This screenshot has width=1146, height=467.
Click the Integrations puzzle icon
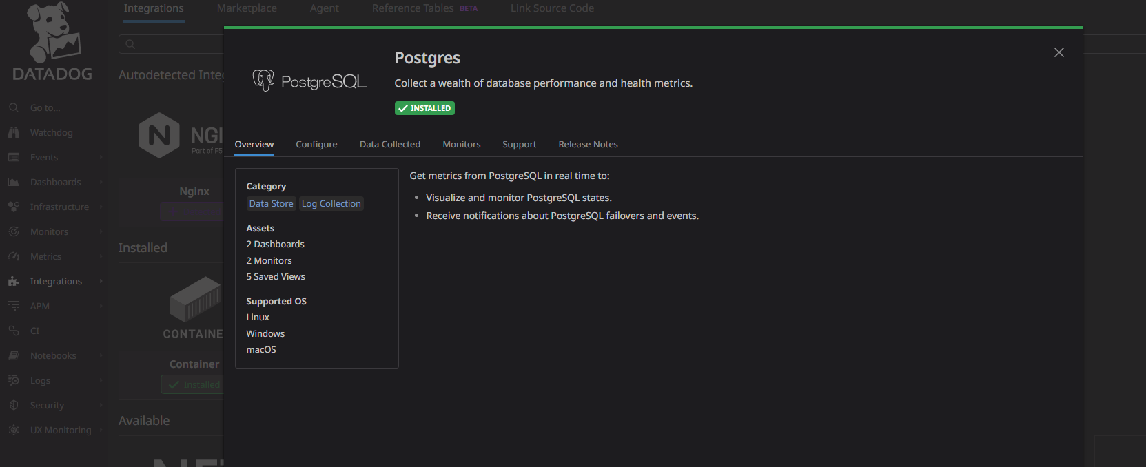(x=14, y=281)
